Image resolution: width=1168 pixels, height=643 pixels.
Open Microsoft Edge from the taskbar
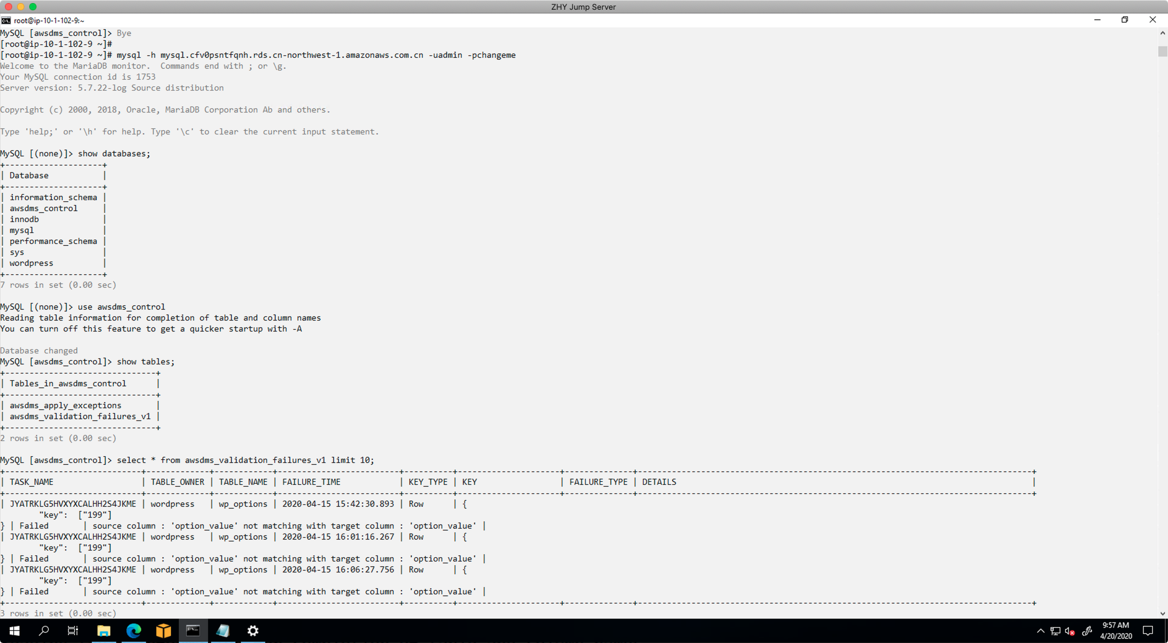click(x=133, y=631)
